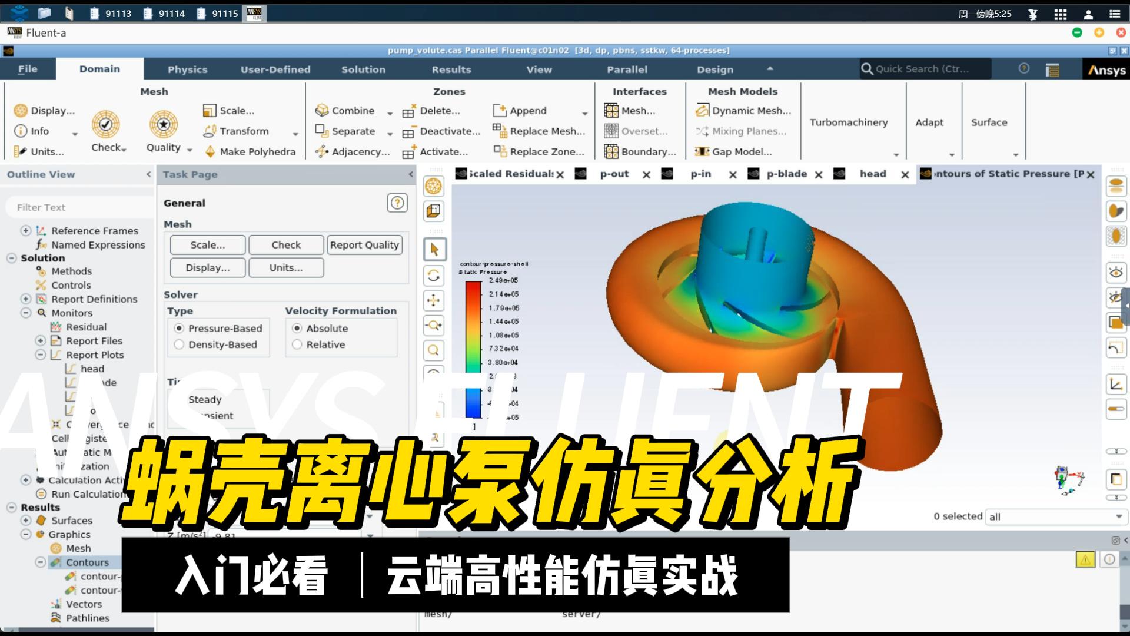Image resolution: width=1130 pixels, height=636 pixels.
Task: Switch to the Physics ribbon tab
Action: tap(187, 69)
